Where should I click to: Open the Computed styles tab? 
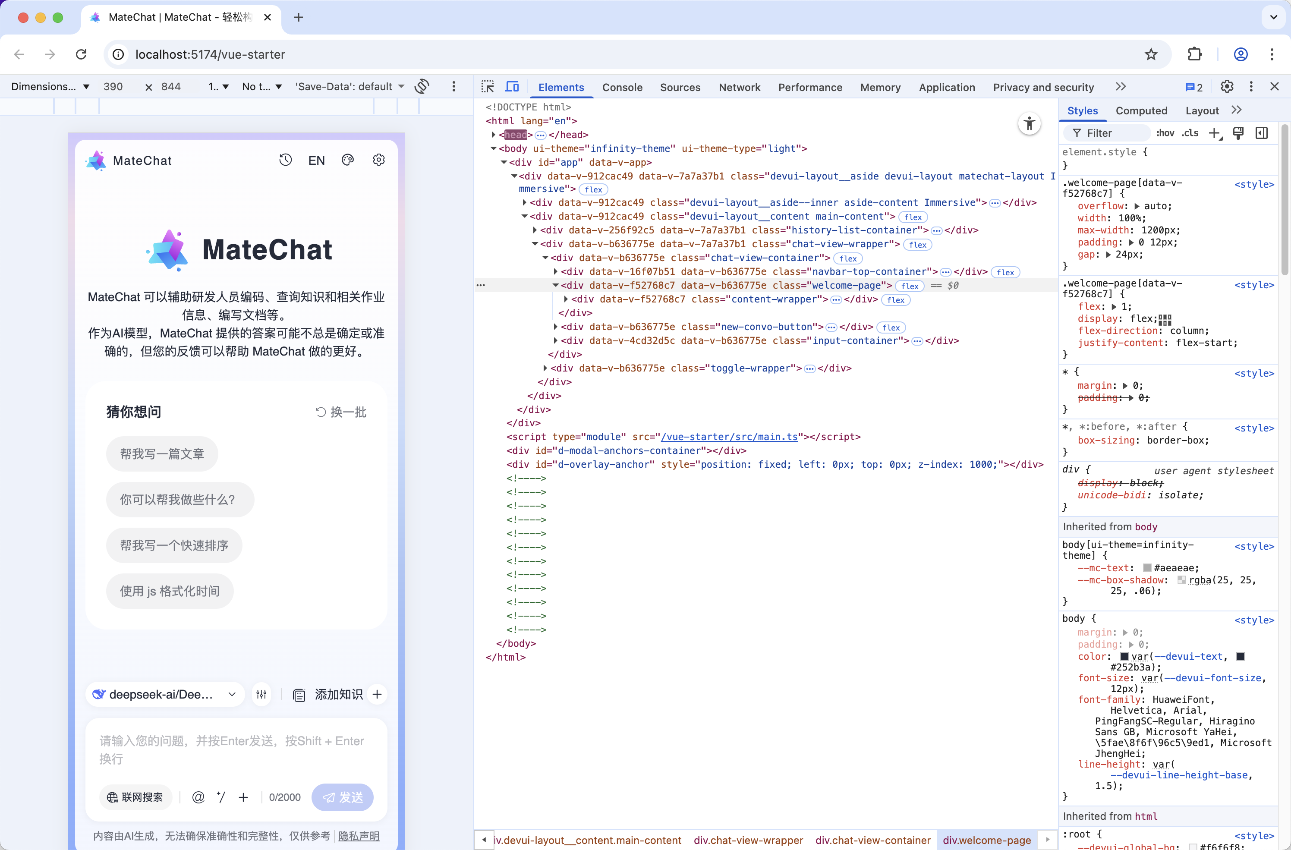pos(1141,110)
